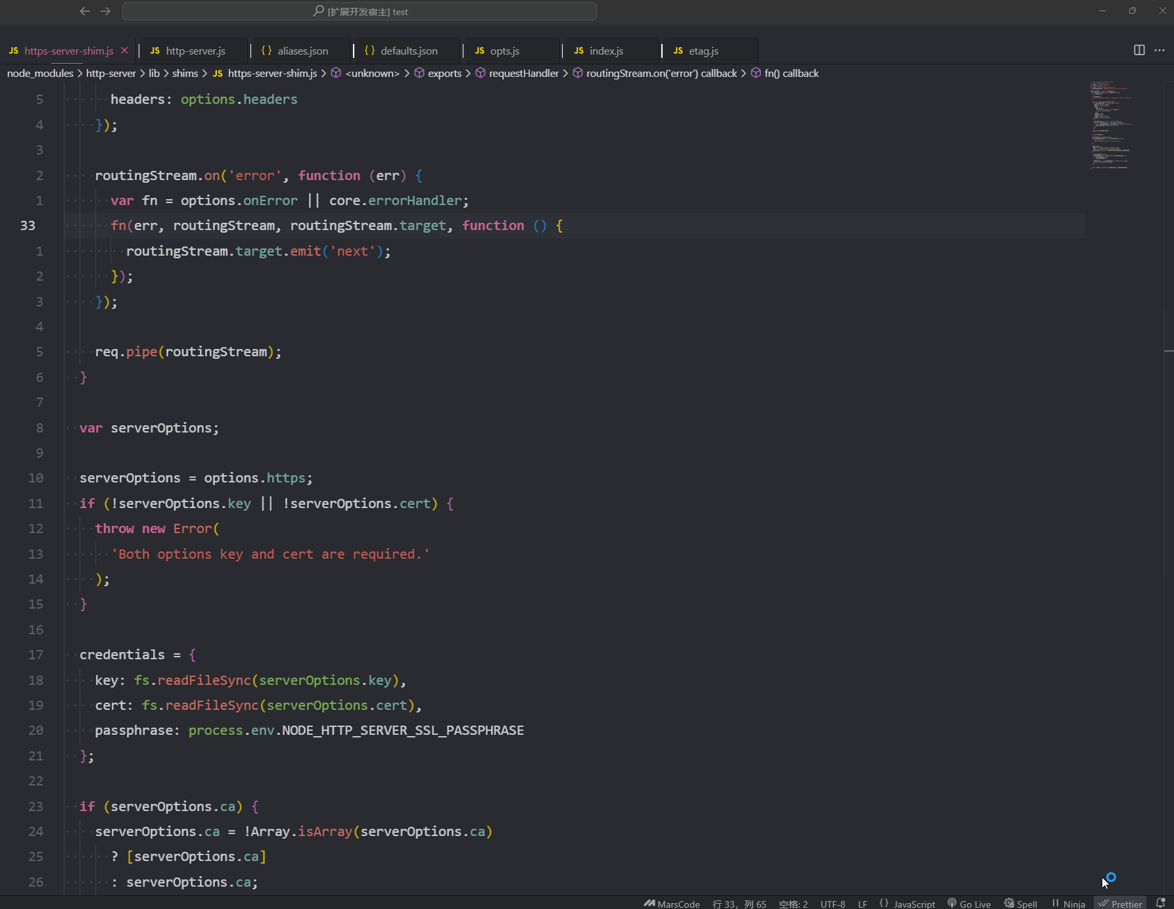Click the 'cert: fs.readFileSync' line
The image size is (1174, 909).
pyautogui.click(x=258, y=705)
